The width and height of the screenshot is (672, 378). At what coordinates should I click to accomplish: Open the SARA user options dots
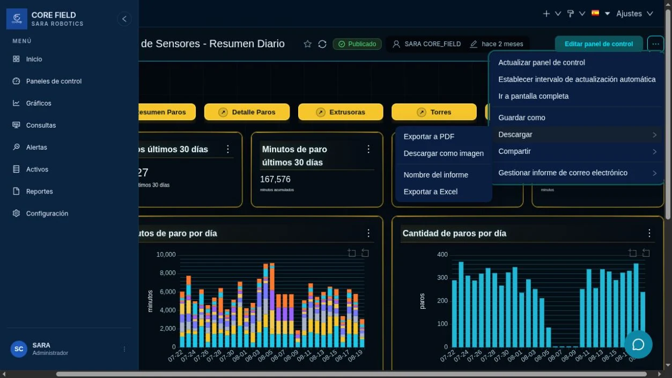124,349
